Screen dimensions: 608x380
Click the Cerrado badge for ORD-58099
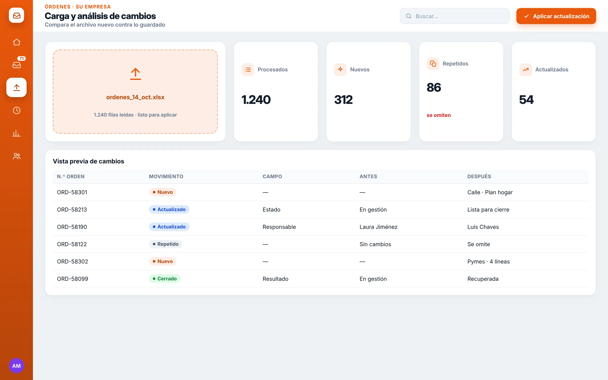[165, 279]
